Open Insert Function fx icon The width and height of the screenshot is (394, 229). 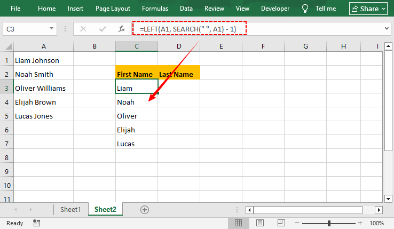[122, 29]
